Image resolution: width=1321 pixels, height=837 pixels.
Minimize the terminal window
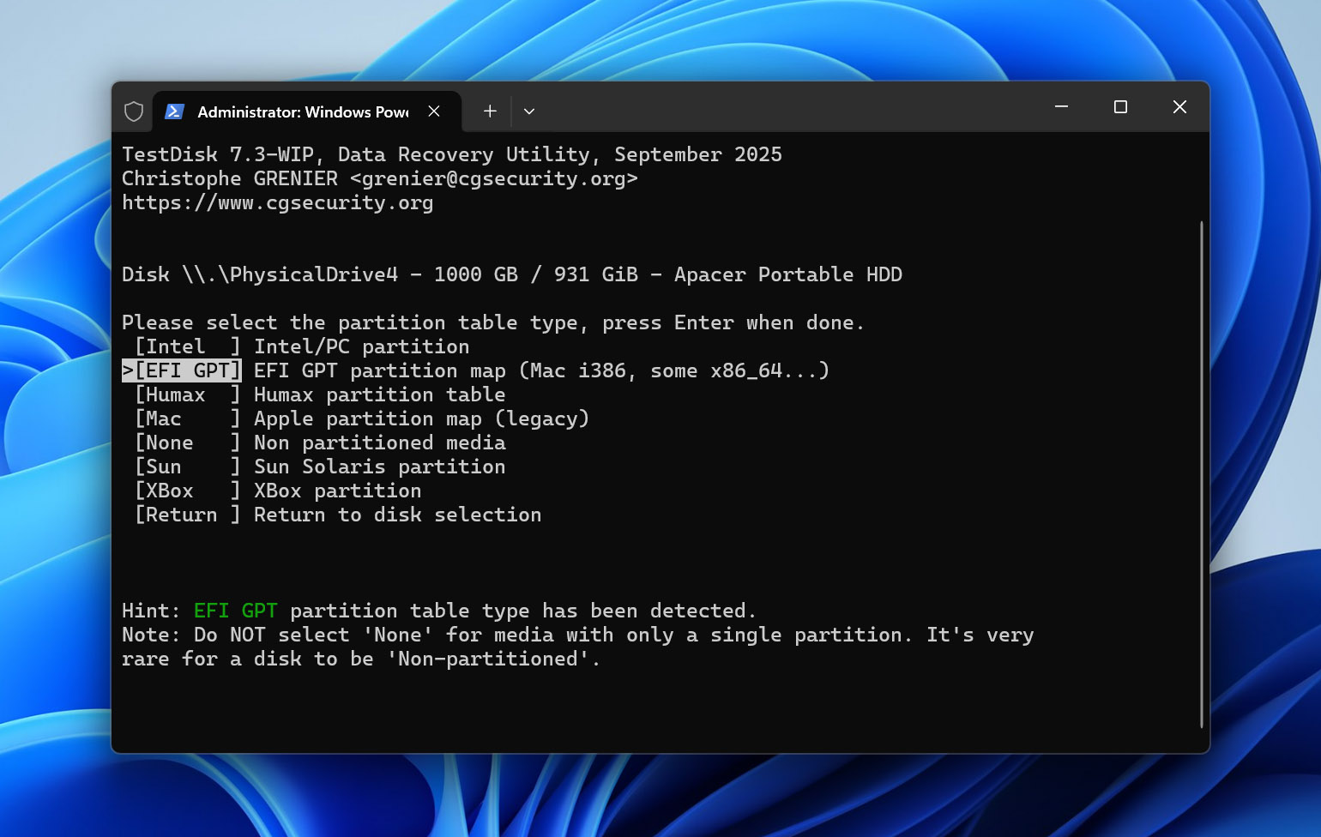pyautogui.click(x=1061, y=106)
